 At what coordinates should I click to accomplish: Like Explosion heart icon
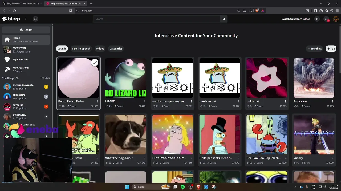328,106
